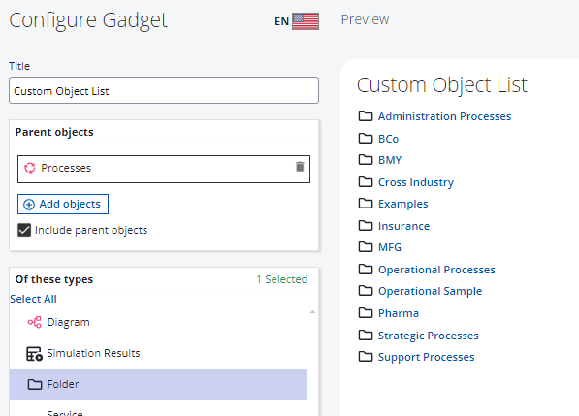The height and width of the screenshot is (416, 579).
Task: Click the US flag language icon
Action: tap(306, 21)
